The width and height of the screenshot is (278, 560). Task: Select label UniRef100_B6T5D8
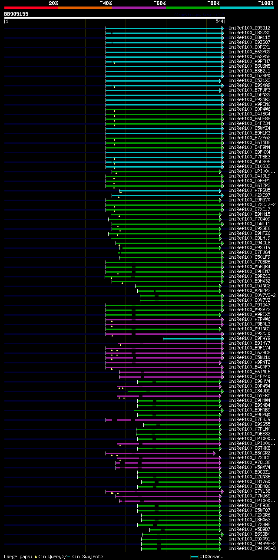point(249,143)
